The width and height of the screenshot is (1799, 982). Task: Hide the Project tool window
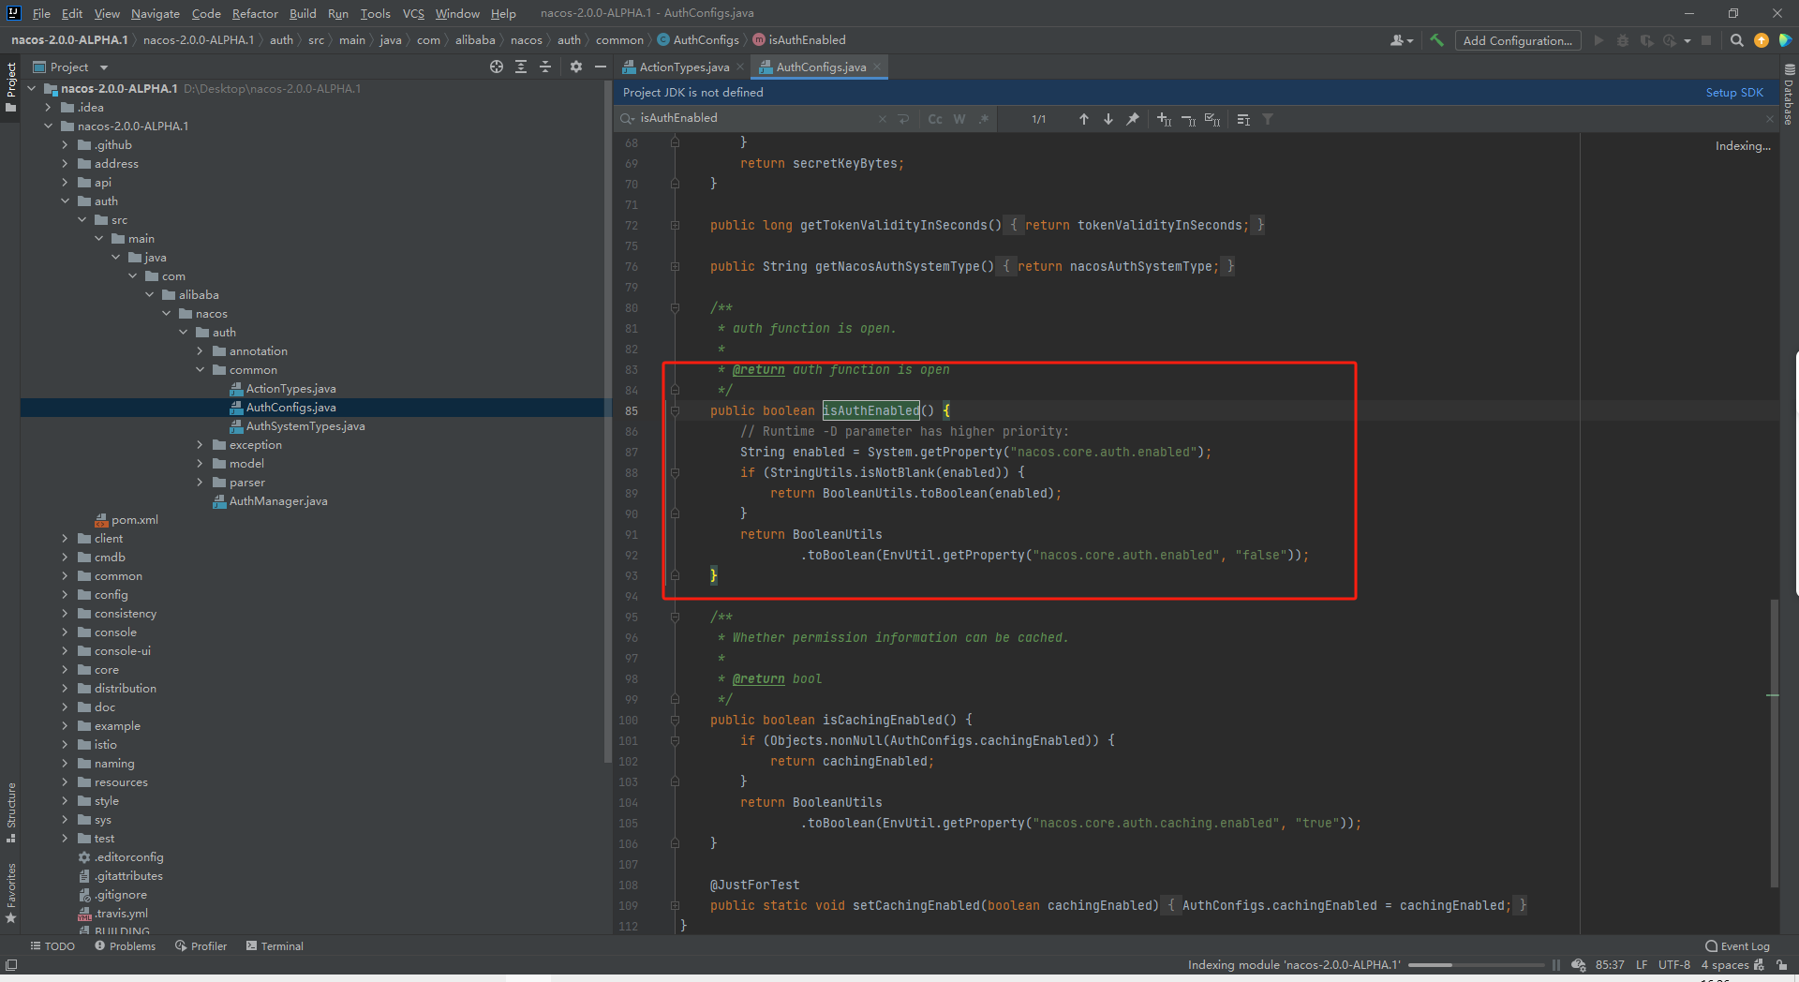pos(601,67)
